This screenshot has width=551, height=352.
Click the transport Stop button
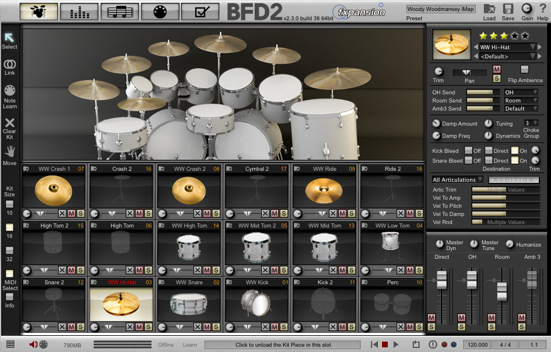click(x=385, y=344)
